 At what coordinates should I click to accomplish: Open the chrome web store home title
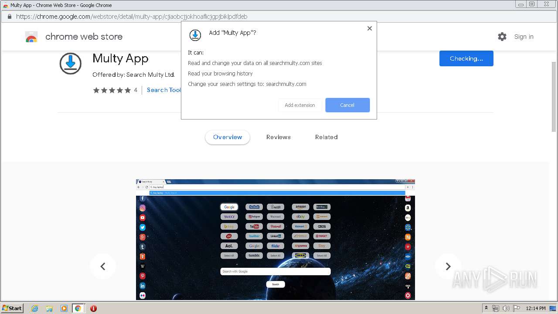click(84, 37)
